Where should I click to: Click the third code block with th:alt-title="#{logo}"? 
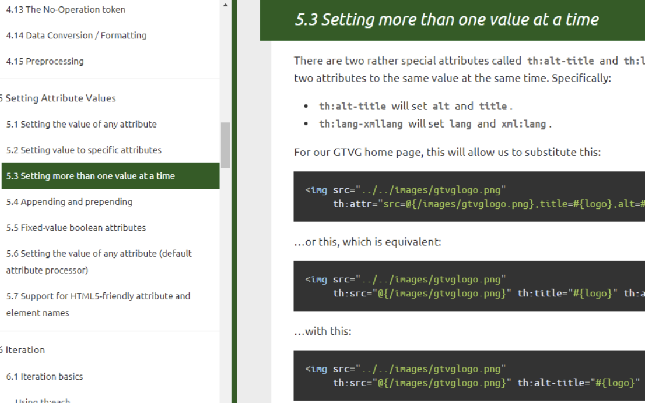tap(469, 376)
